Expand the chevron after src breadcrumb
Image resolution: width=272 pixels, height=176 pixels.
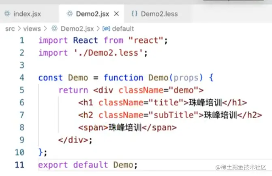coord(19,29)
